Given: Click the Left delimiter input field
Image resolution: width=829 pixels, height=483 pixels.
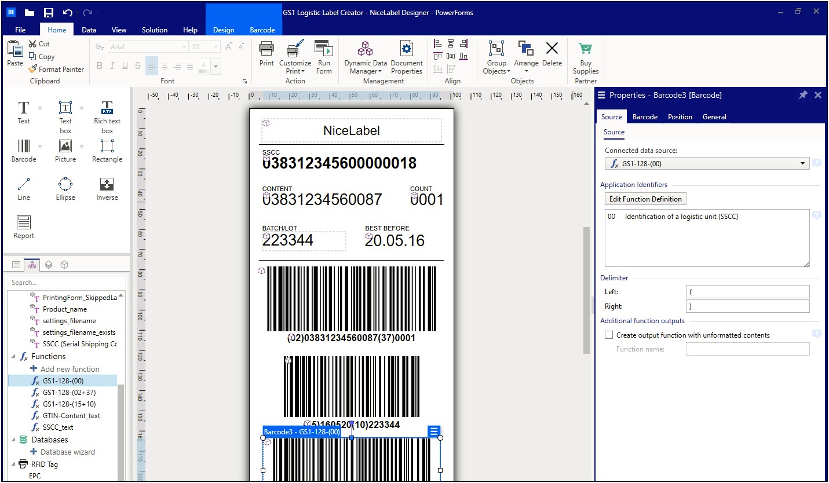Looking at the screenshot, I should coord(747,291).
